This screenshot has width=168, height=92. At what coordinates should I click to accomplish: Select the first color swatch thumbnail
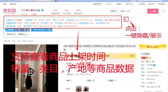79,89
